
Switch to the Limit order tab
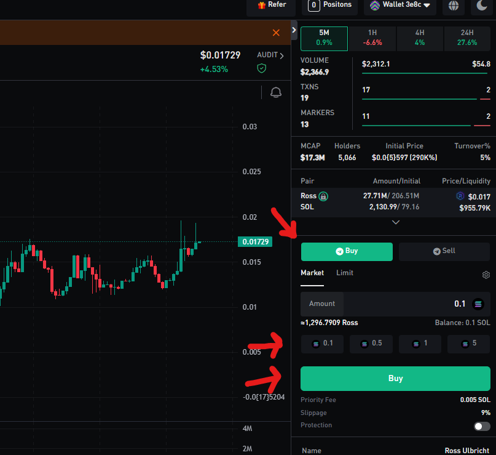(x=345, y=273)
